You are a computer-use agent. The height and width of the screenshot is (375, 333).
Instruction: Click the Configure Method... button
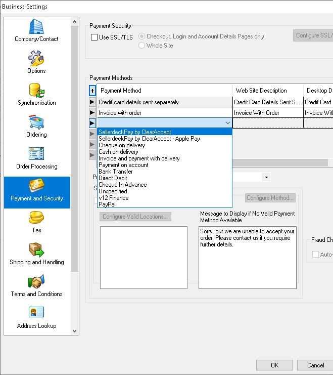click(270, 198)
